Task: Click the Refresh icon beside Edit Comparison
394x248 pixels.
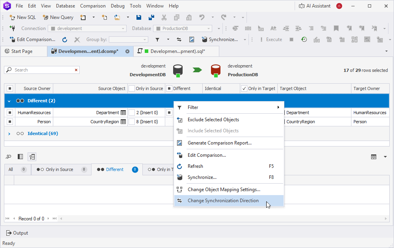Action: (65, 39)
